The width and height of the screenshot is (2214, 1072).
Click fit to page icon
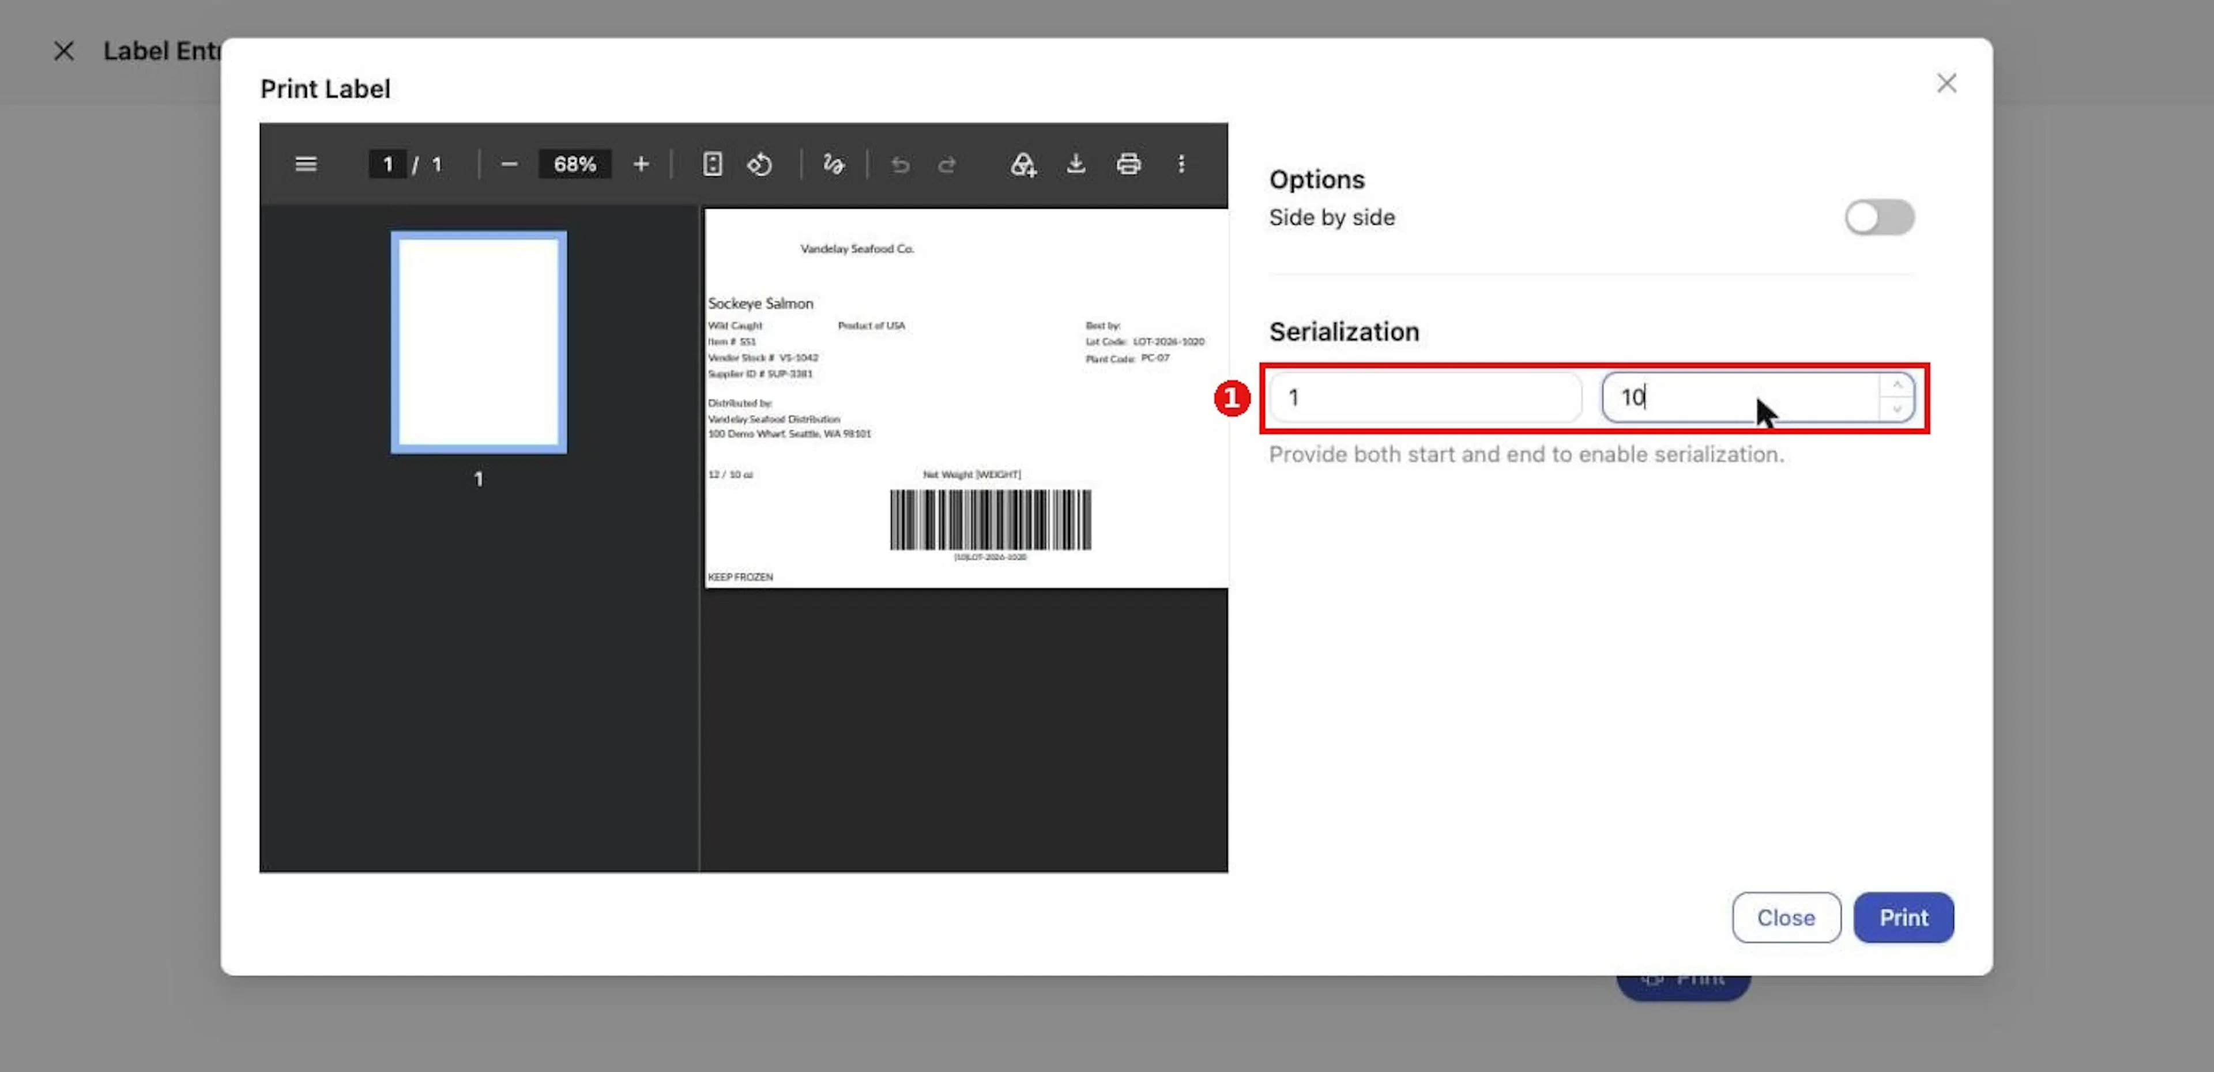pyautogui.click(x=713, y=164)
